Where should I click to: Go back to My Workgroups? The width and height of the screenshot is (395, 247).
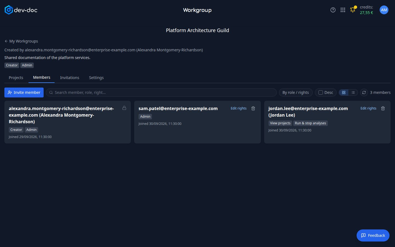pos(21,41)
